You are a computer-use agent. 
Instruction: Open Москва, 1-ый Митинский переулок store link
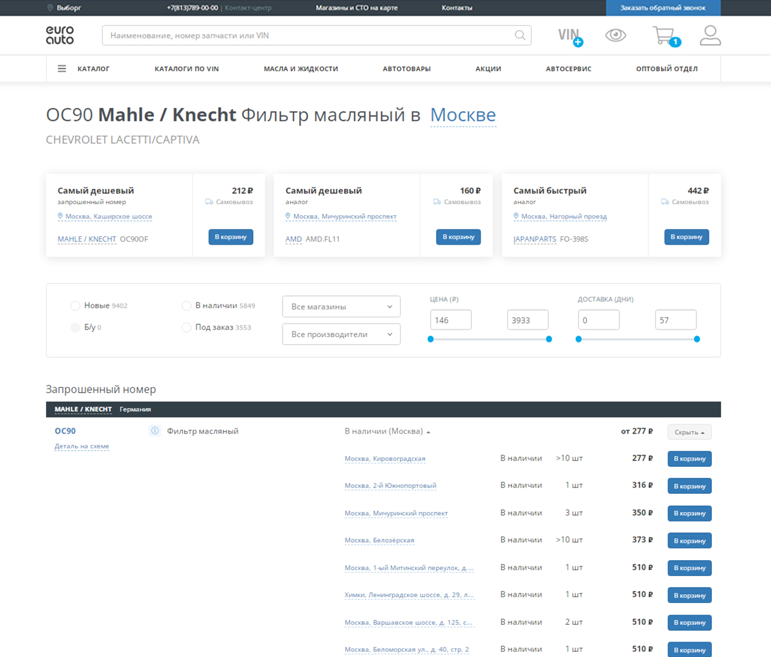click(409, 568)
